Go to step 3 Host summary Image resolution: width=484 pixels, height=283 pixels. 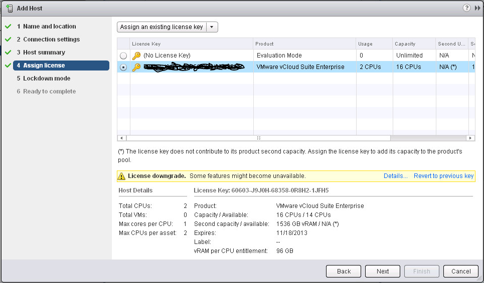click(41, 52)
